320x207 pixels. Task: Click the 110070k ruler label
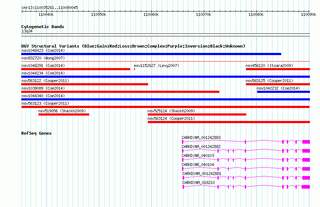(204, 14)
